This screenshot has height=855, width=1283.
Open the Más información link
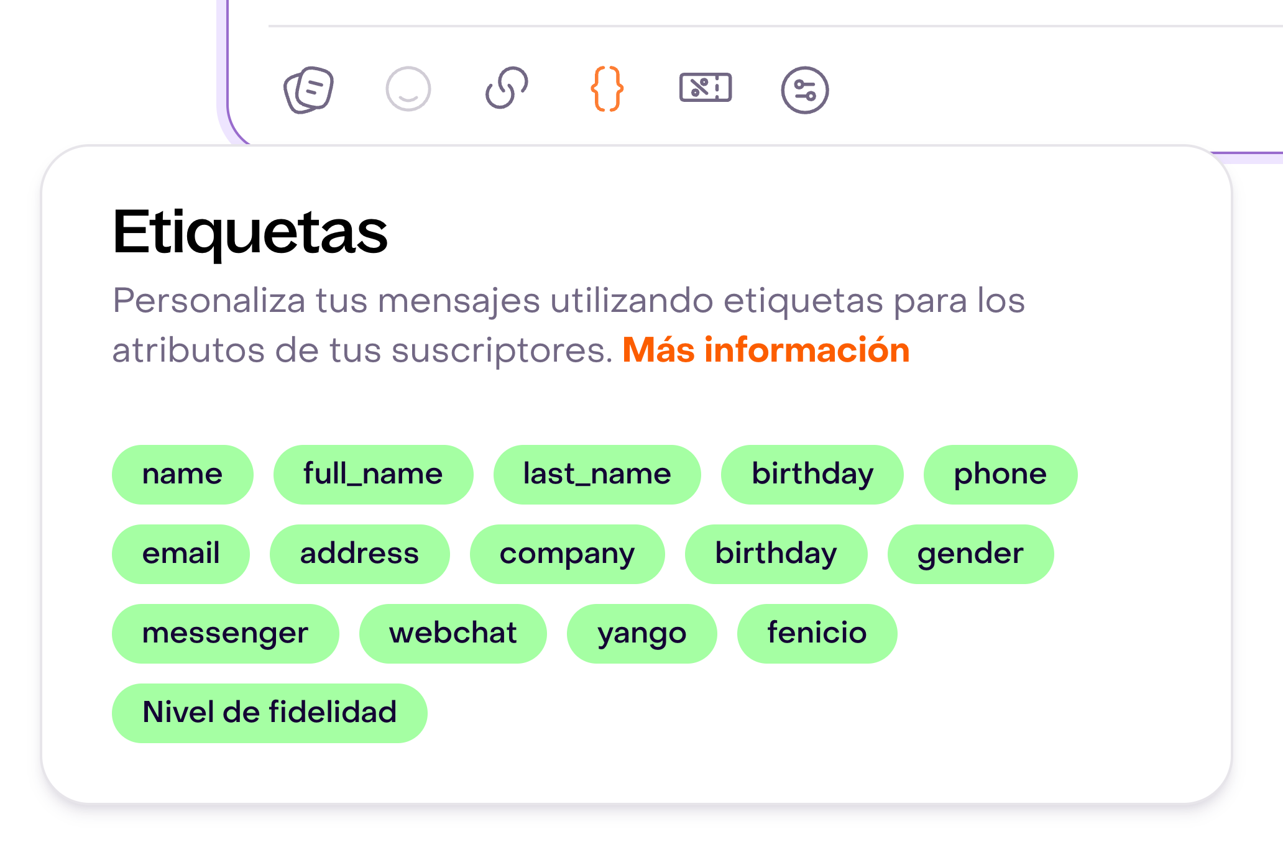point(766,350)
